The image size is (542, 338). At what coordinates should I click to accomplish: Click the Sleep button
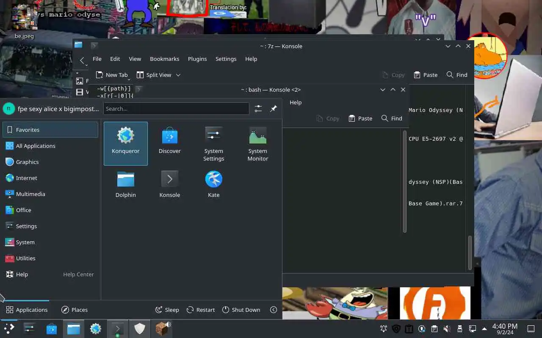click(167, 310)
